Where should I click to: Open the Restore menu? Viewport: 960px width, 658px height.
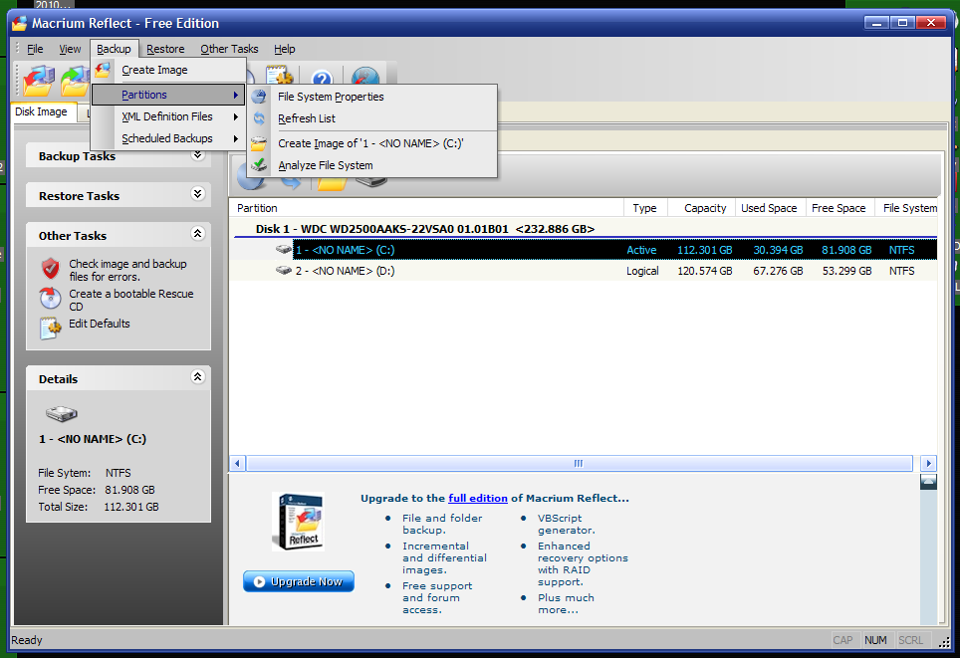165,49
